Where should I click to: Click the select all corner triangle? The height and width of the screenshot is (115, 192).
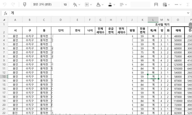pos(4,20)
